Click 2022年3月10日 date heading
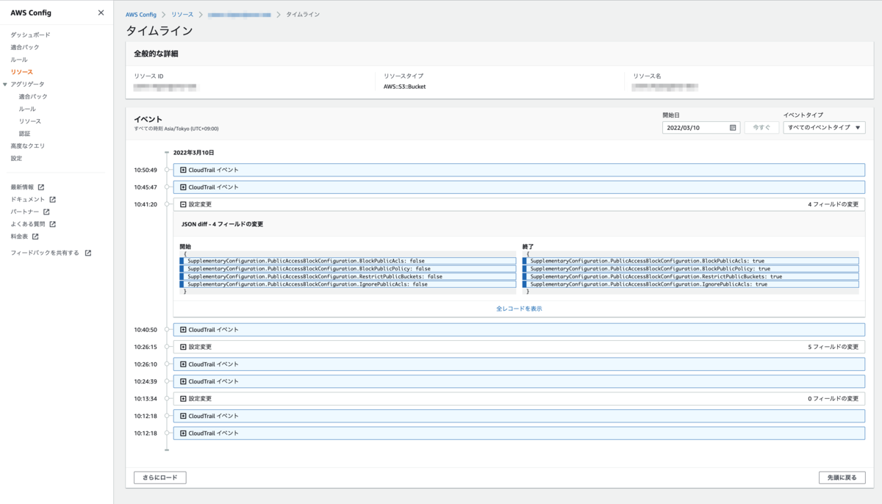882x504 pixels. [193, 153]
